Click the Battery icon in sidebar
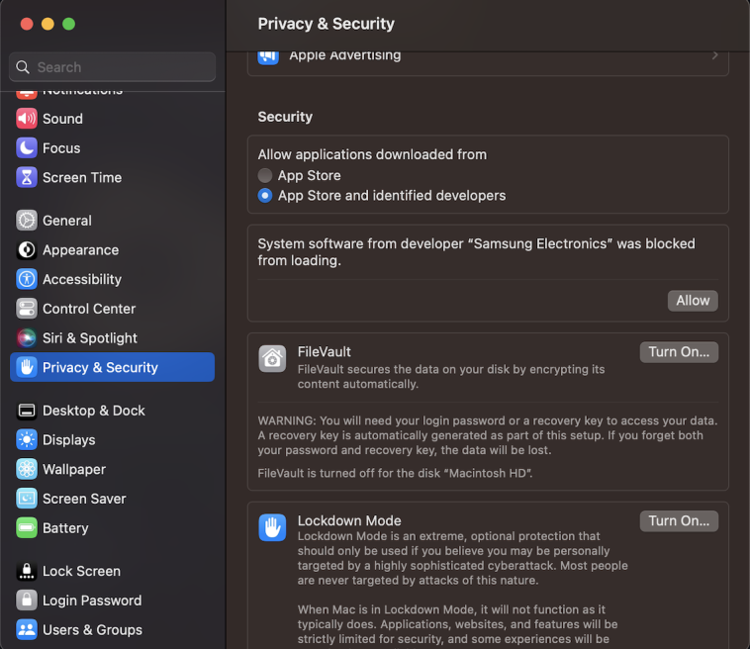Image resolution: width=750 pixels, height=649 pixels. [27, 528]
